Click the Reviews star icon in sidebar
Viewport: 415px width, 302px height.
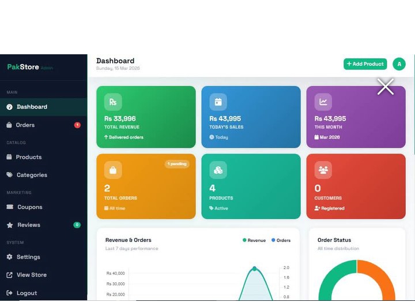(x=10, y=225)
